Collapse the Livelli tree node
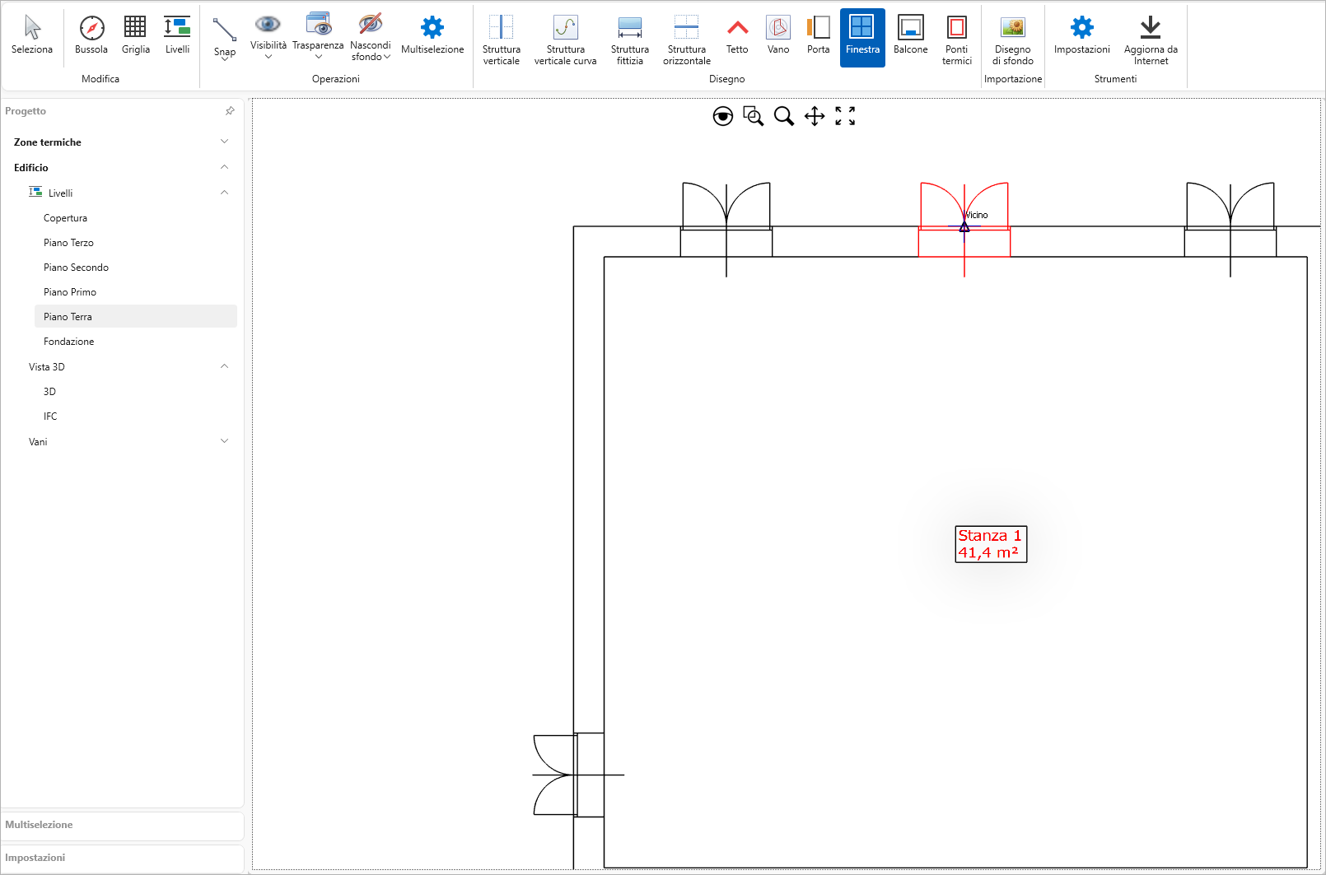 [224, 193]
